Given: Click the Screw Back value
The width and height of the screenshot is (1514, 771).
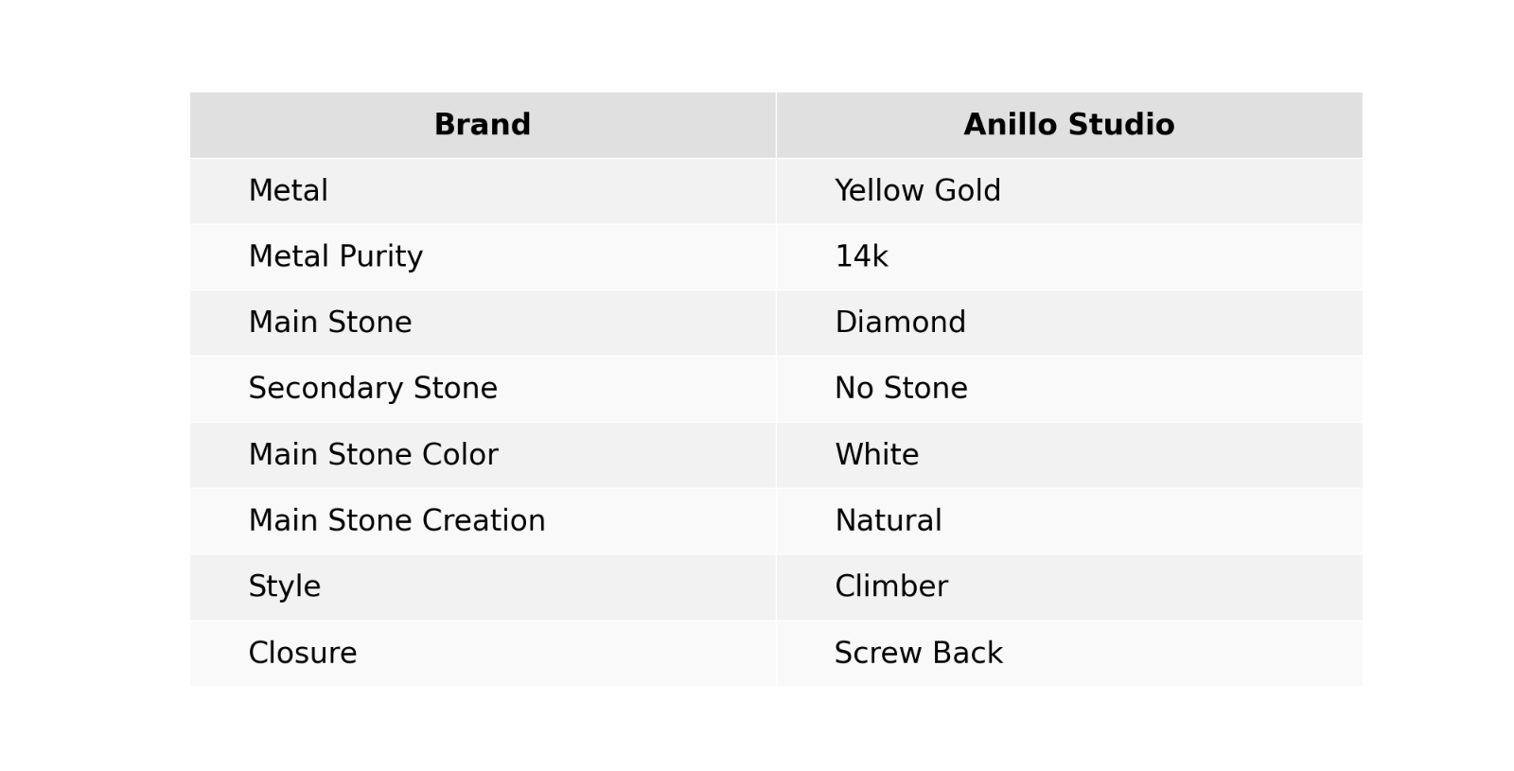Looking at the screenshot, I should [x=918, y=653].
